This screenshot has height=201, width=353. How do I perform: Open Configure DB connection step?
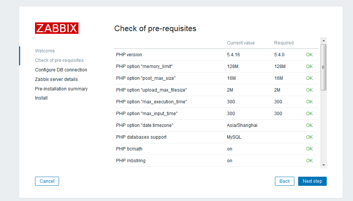(x=61, y=70)
